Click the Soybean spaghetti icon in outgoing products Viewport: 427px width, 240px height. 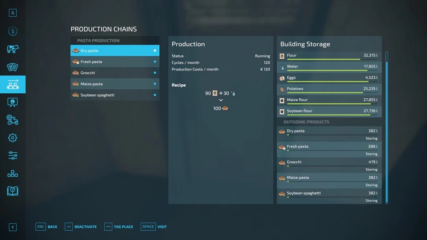[x=282, y=194]
